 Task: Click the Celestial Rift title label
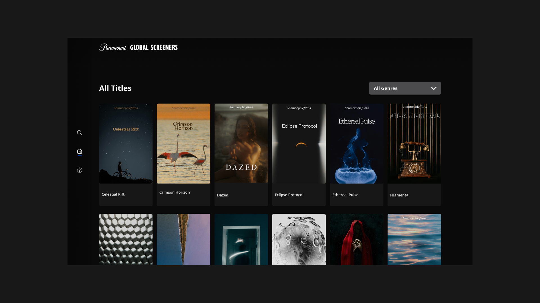[113, 194]
